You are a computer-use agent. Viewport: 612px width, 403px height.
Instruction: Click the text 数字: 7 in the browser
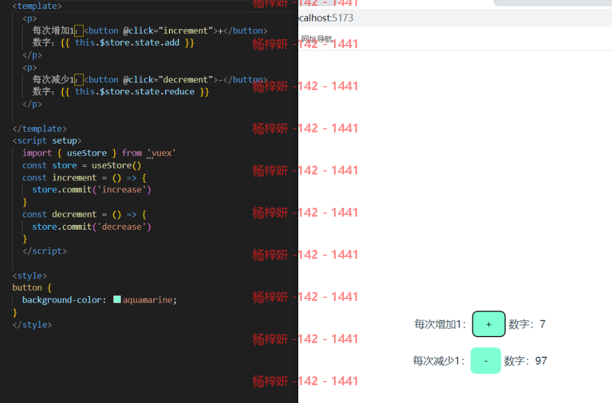pos(527,324)
